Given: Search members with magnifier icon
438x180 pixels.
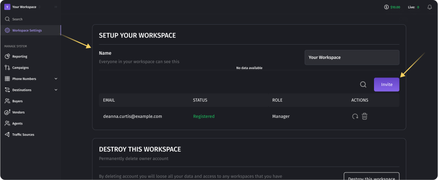Looking at the screenshot, I should (x=363, y=85).
